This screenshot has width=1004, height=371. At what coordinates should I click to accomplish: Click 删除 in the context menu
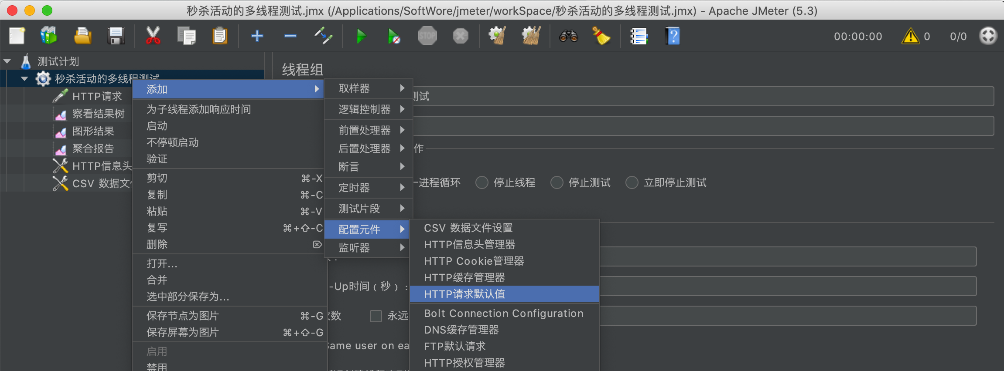(228, 244)
